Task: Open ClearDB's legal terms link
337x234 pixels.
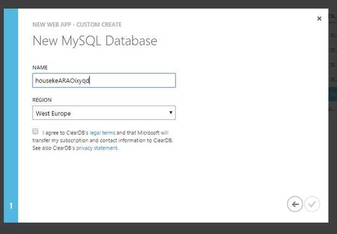Action: pyautogui.click(x=102, y=132)
